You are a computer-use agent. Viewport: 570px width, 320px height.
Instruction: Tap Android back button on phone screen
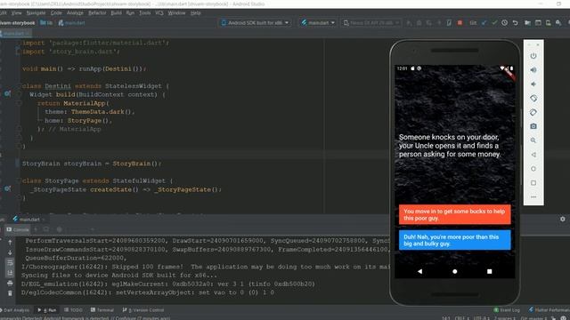pos(419,271)
